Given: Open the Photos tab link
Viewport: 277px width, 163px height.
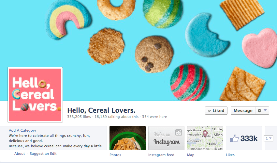Looking at the screenshot, I should click(x=115, y=155).
